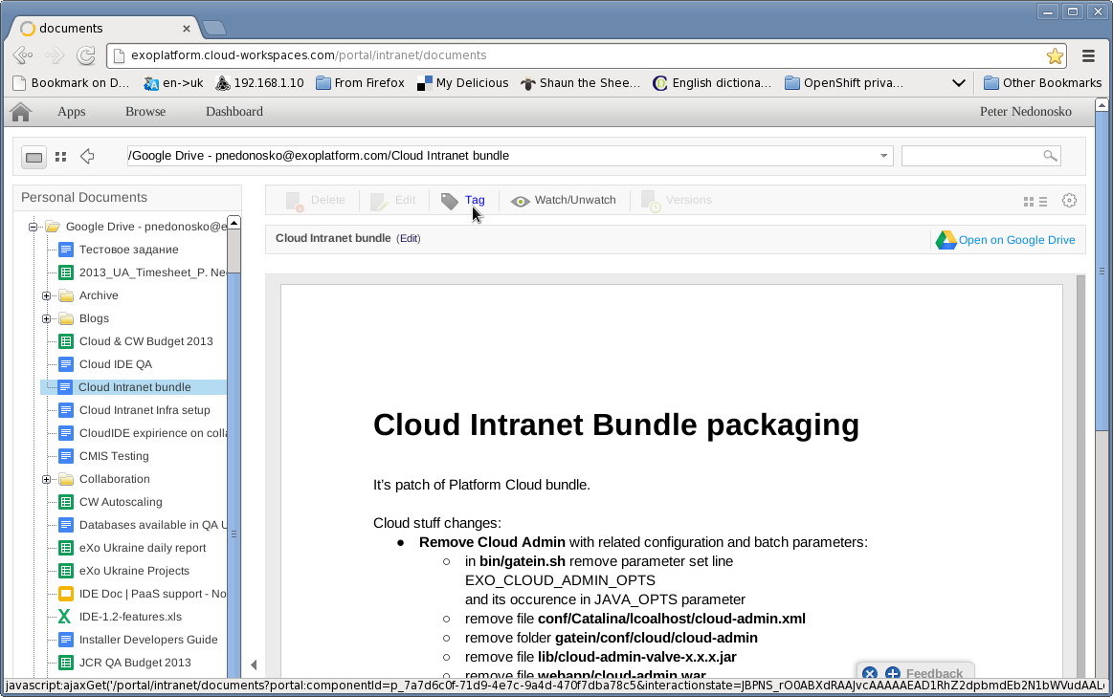Open the Browse menu
Viewport: 1113px width, 697px height.
(x=145, y=111)
